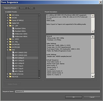Click the Widescreen 32kHz preset icon

13,34
